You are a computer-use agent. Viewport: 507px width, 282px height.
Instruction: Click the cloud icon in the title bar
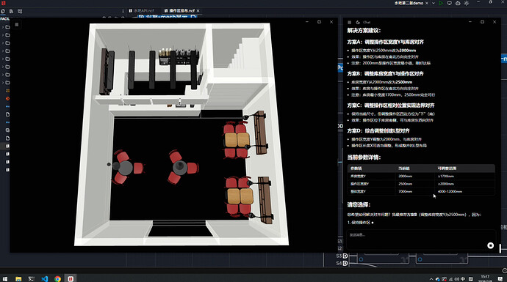tap(458, 3)
